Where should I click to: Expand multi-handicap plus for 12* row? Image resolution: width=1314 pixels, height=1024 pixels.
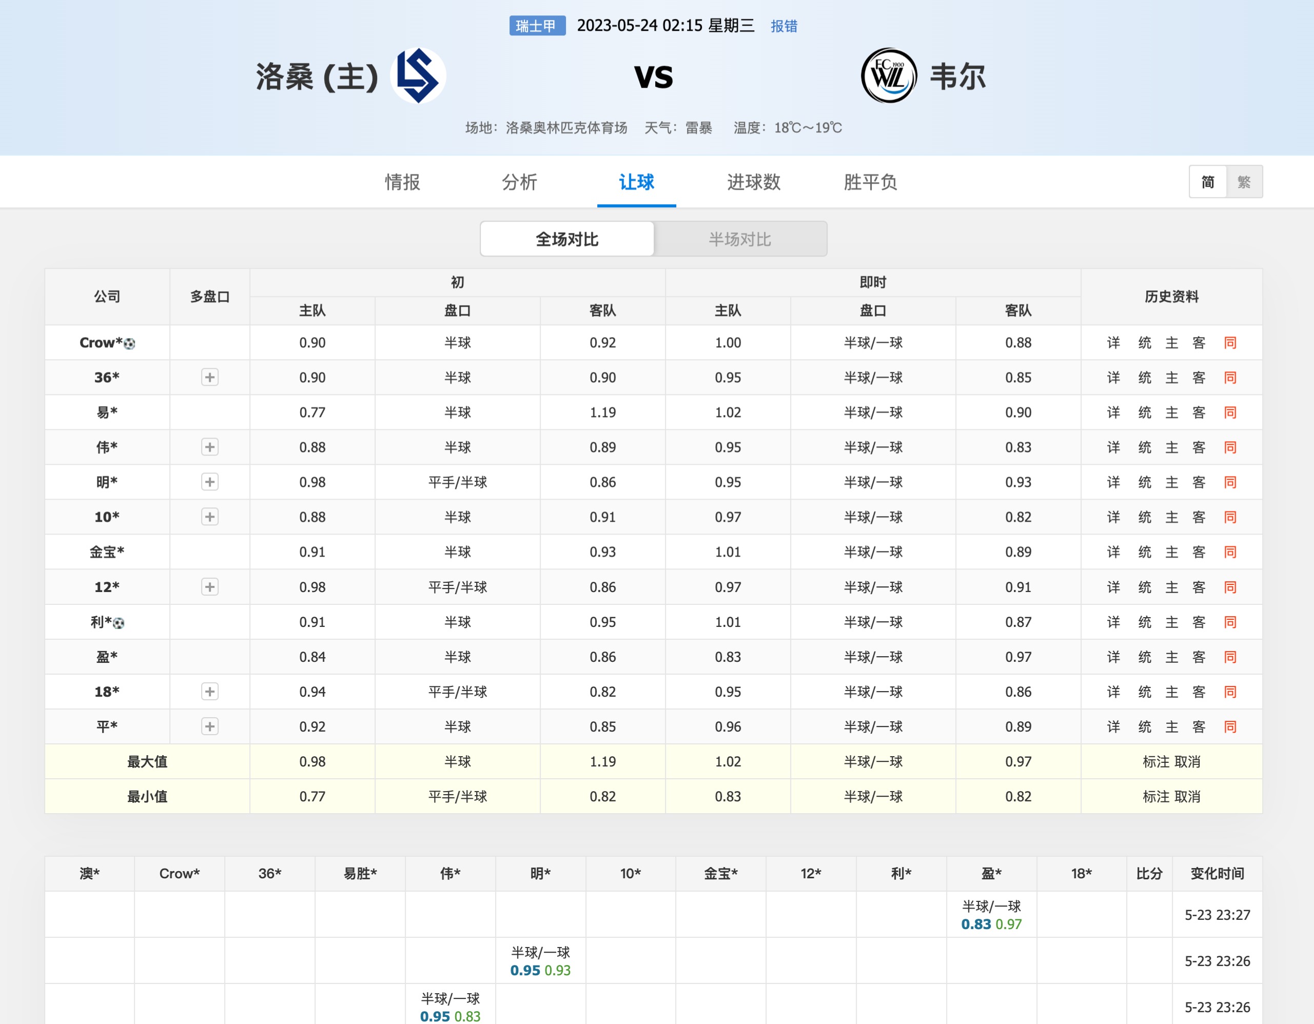tap(209, 586)
